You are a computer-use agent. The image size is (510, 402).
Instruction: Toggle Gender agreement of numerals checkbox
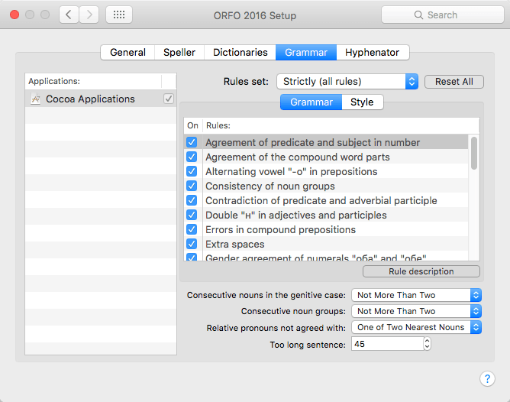192,257
